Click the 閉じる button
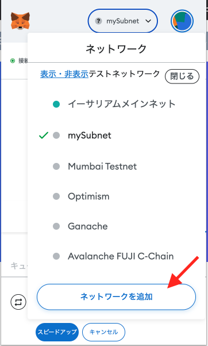This screenshot has height=346, width=208. tap(182, 77)
